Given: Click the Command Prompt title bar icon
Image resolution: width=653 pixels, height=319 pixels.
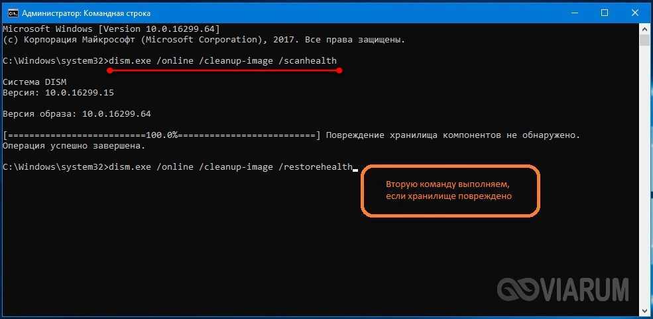Looking at the screenshot, I should [11, 11].
